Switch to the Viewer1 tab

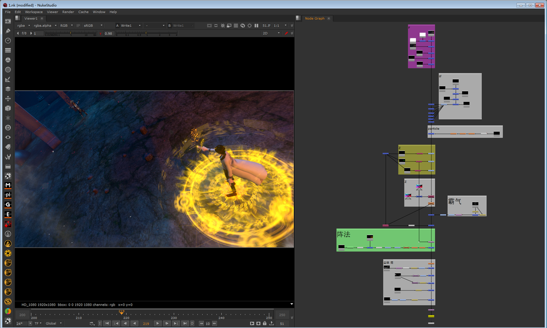click(31, 19)
